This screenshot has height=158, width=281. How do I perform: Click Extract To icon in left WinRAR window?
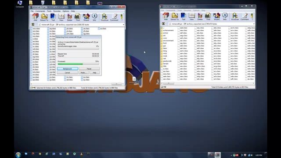coord(44,17)
